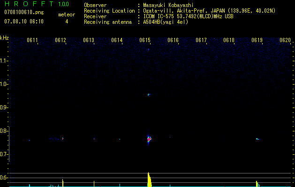
Task: Click the faint echo before 0611
Action: (x=30, y=140)
